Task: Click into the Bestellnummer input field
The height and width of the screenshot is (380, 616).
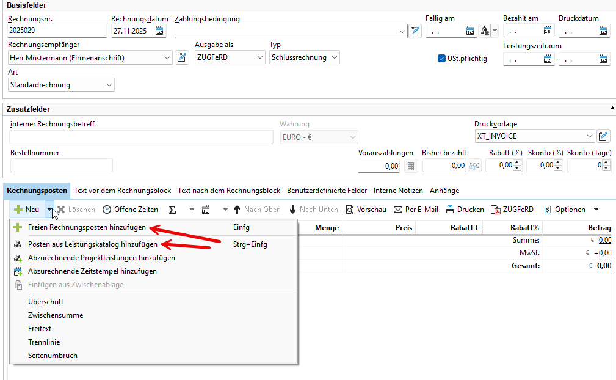Action: [61, 166]
